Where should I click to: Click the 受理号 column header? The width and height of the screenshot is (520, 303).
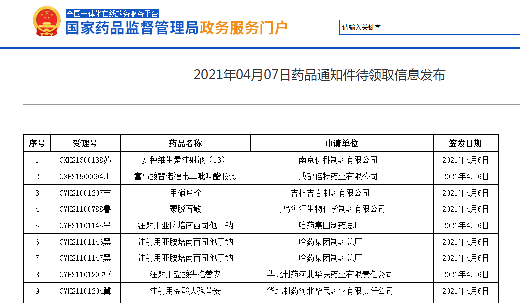click(x=85, y=144)
